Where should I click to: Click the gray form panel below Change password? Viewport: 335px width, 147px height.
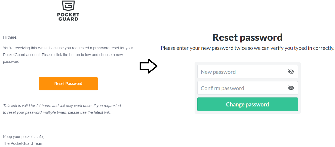[x=247, y=112]
